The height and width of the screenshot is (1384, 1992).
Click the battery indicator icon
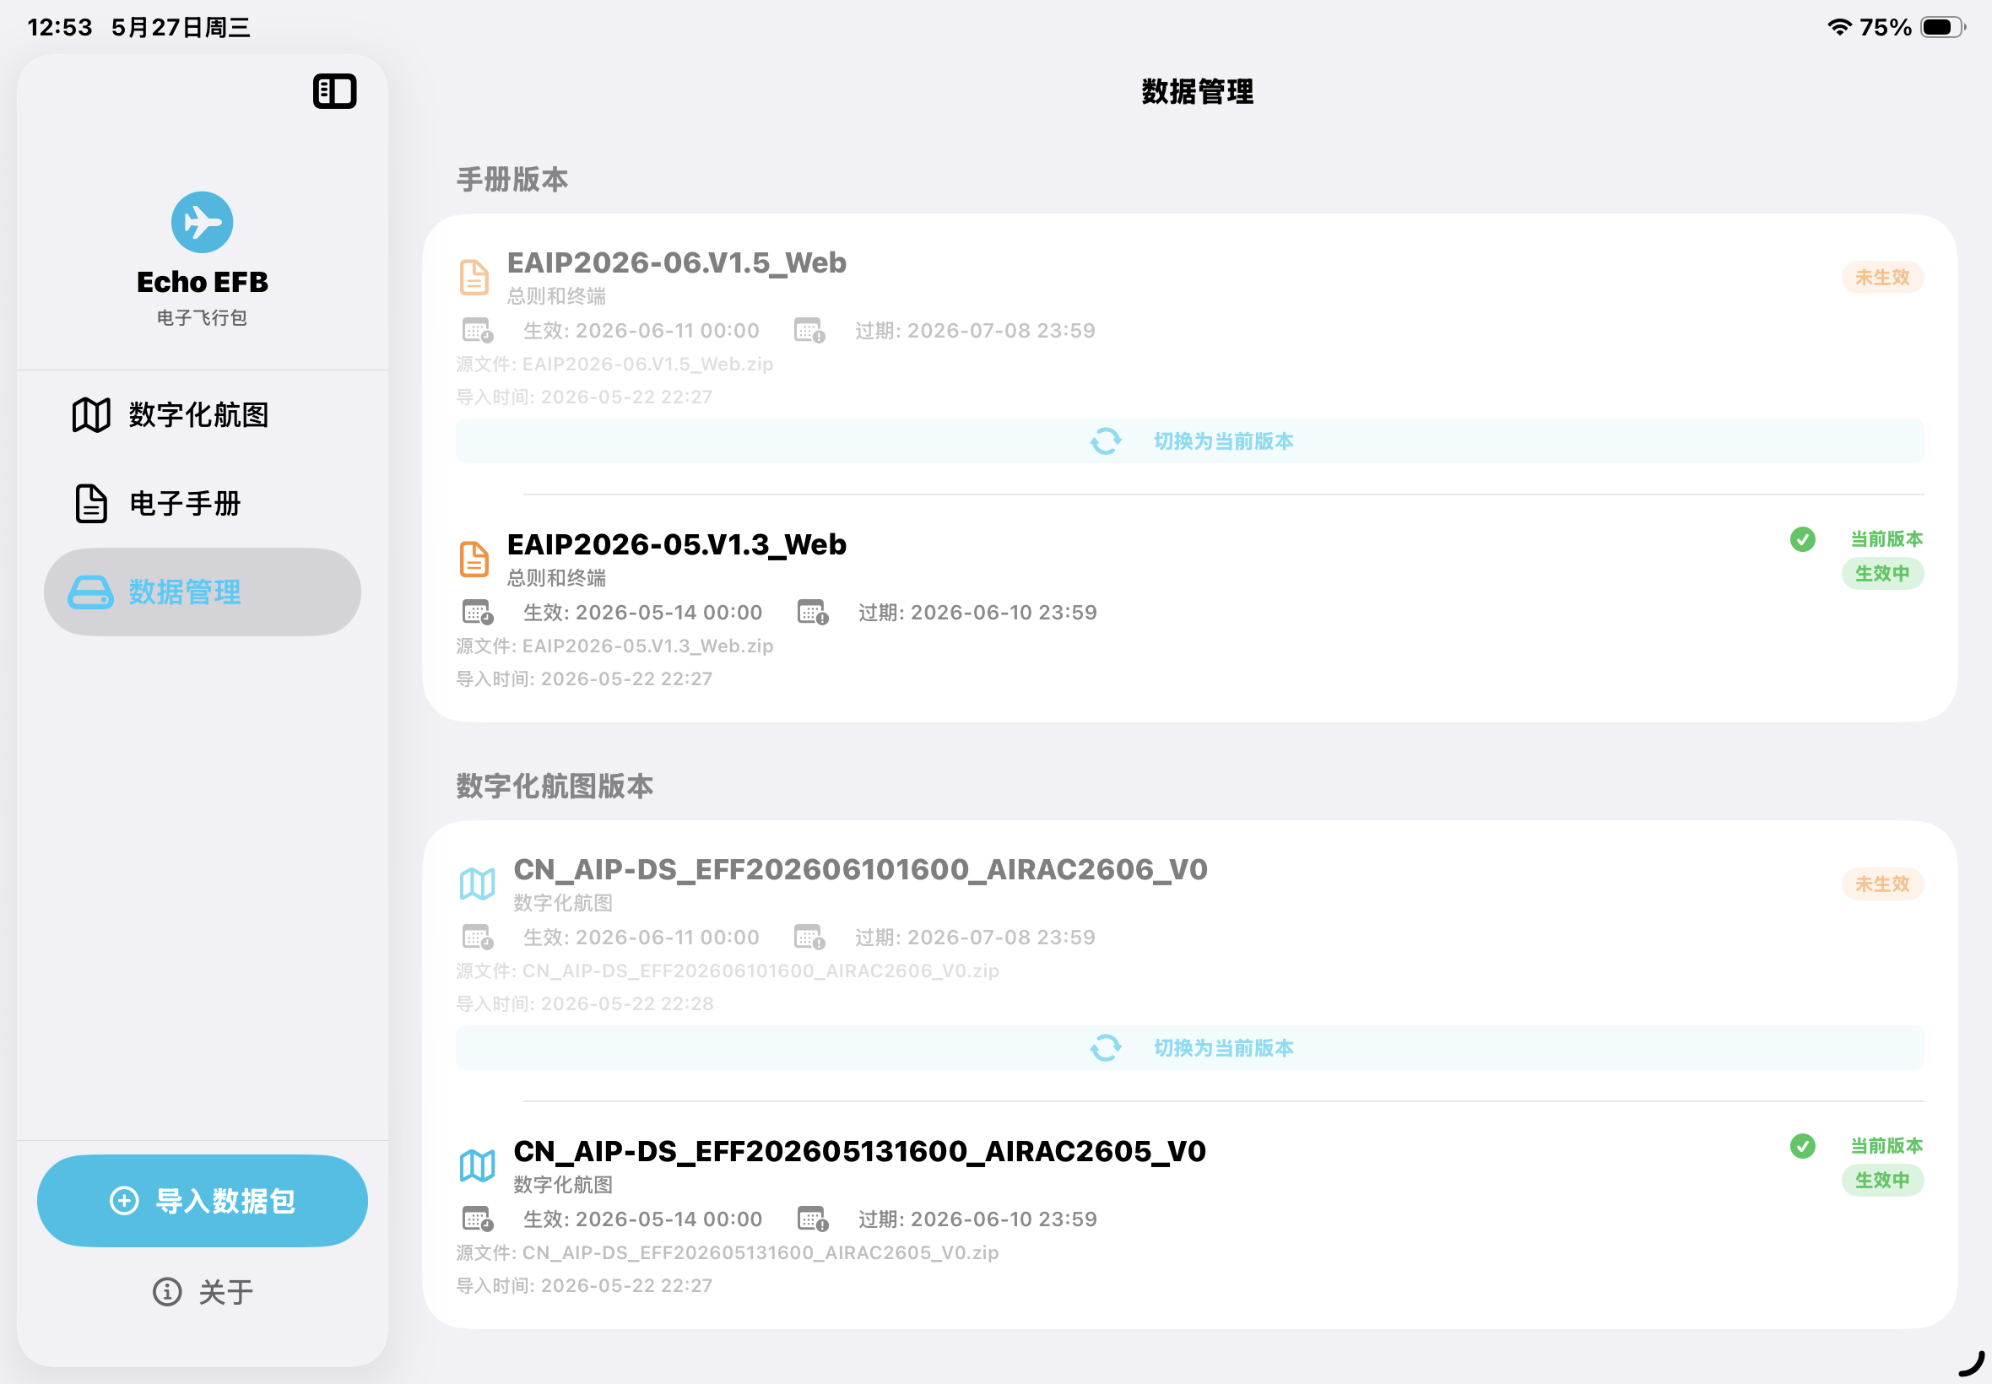click(1943, 27)
